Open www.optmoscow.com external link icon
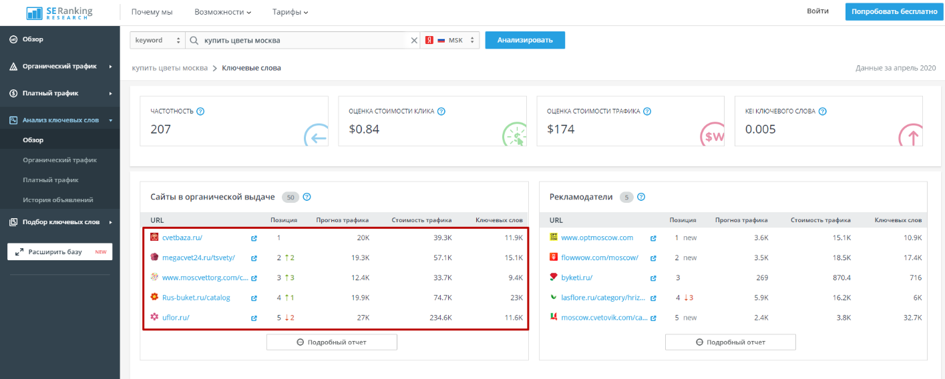 pyautogui.click(x=653, y=238)
